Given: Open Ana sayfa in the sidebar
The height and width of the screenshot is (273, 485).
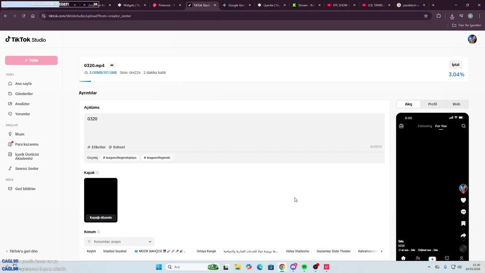Looking at the screenshot, I should click(23, 83).
